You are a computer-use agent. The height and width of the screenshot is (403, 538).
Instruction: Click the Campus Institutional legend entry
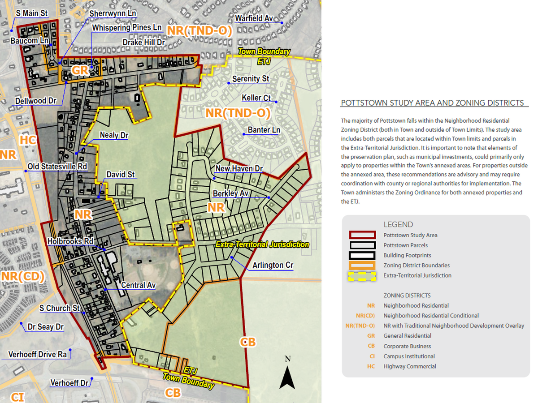[x=409, y=356]
